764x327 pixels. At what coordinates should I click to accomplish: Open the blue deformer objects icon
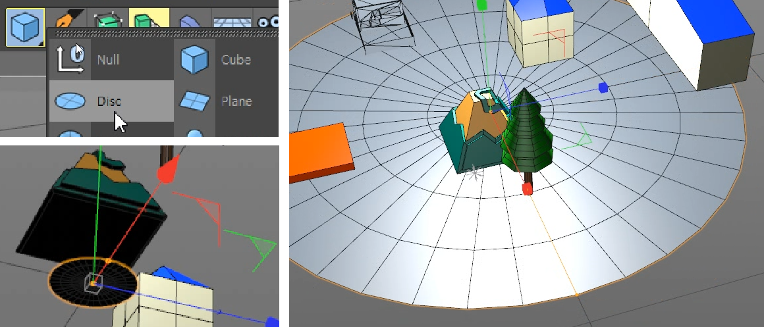point(190,22)
